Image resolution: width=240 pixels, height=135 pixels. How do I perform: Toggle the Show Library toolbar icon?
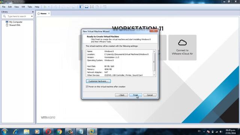click(x=81, y=7)
